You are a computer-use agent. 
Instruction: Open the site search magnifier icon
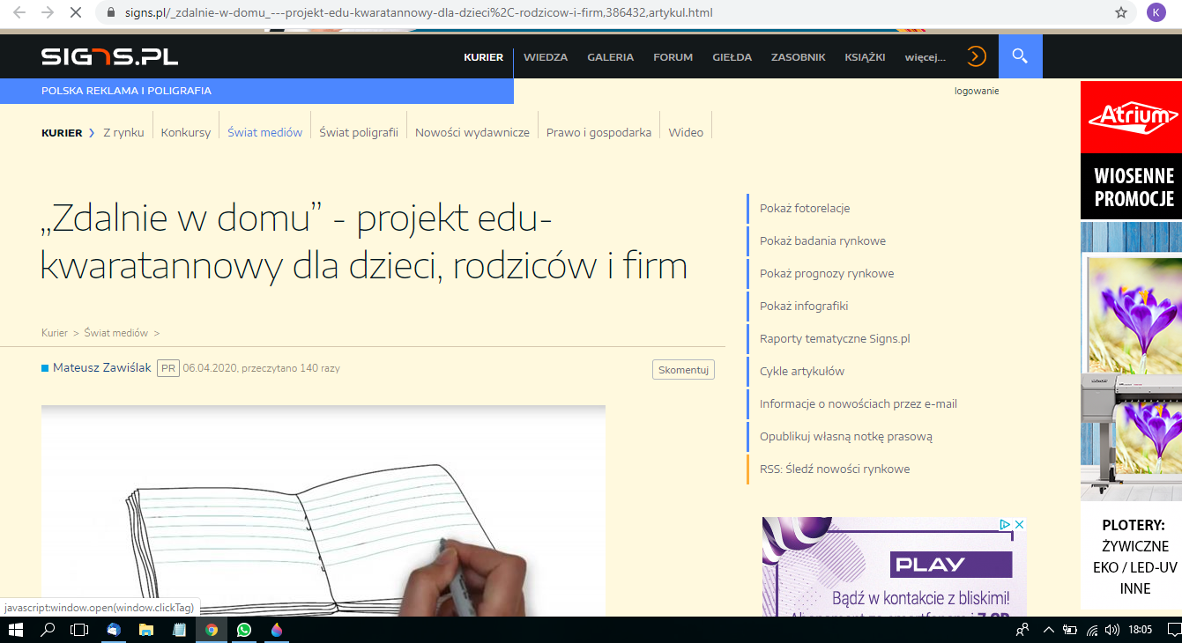(x=1020, y=56)
